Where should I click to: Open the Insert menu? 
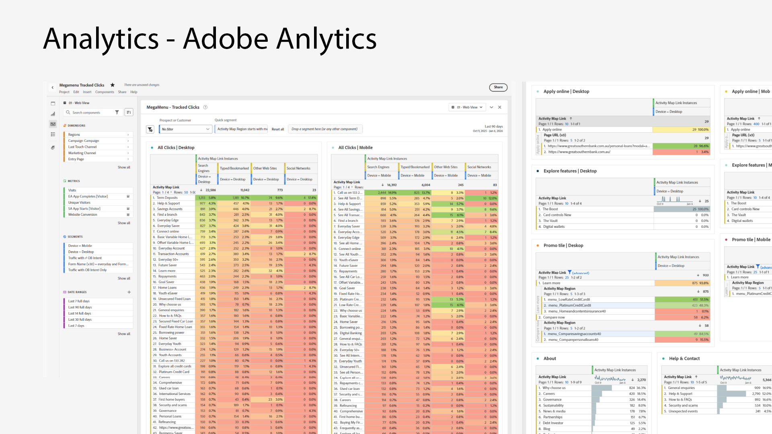pyautogui.click(x=87, y=92)
